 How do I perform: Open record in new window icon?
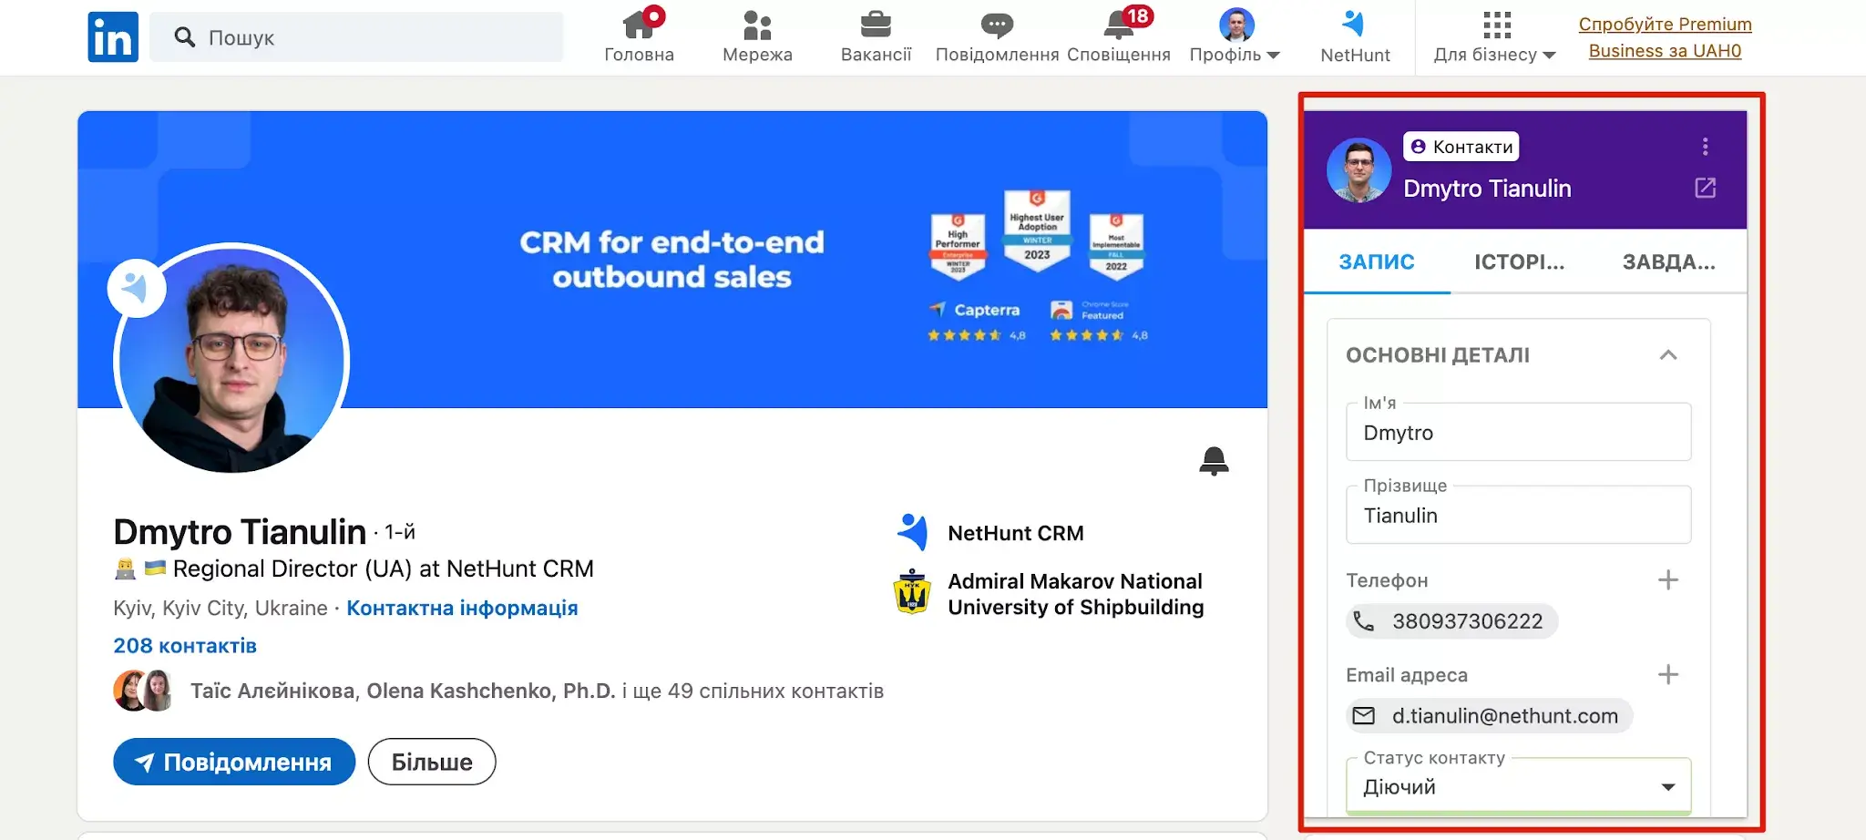coord(1705,188)
